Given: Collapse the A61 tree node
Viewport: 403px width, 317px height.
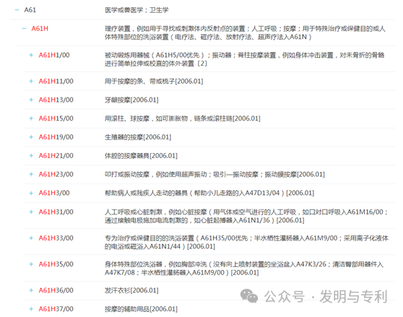Looking at the screenshot, I should [17, 10].
